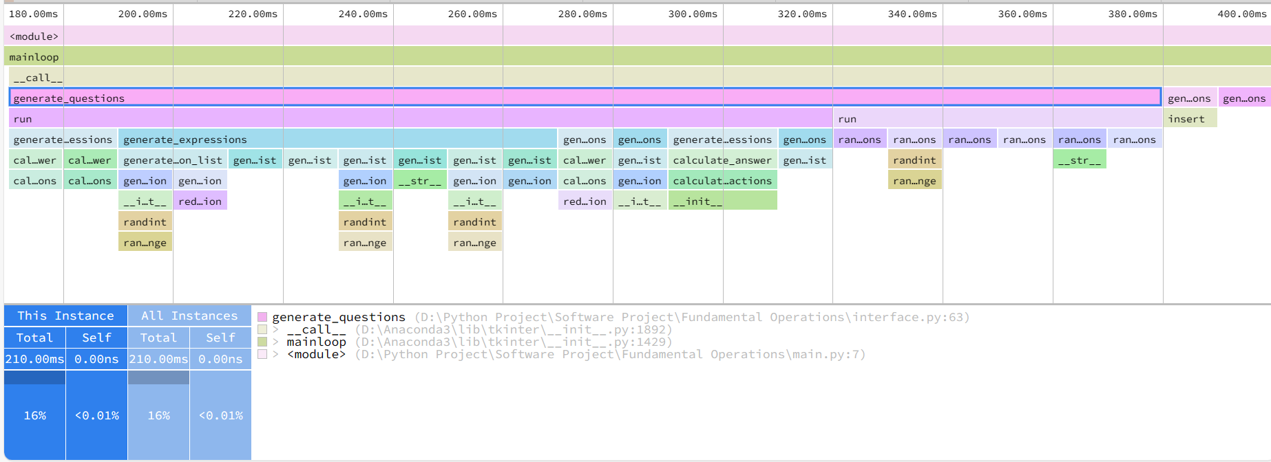Click the 360.00ms time ruler label

[1022, 14]
